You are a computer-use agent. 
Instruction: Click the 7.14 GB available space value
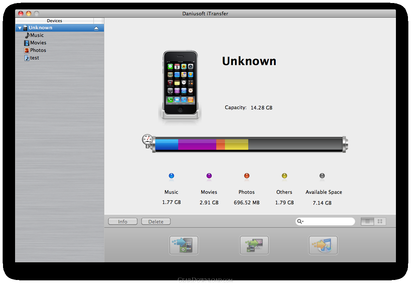(x=322, y=203)
